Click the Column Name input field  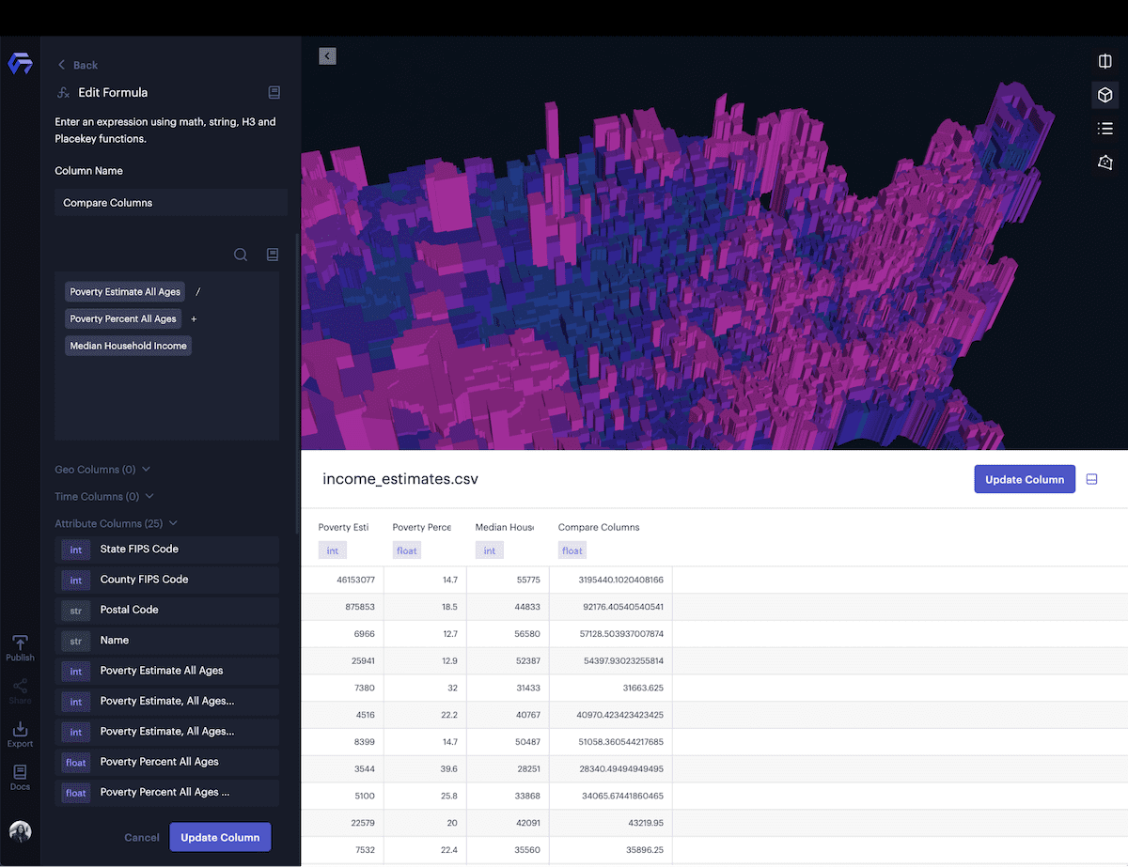tap(170, 203)
